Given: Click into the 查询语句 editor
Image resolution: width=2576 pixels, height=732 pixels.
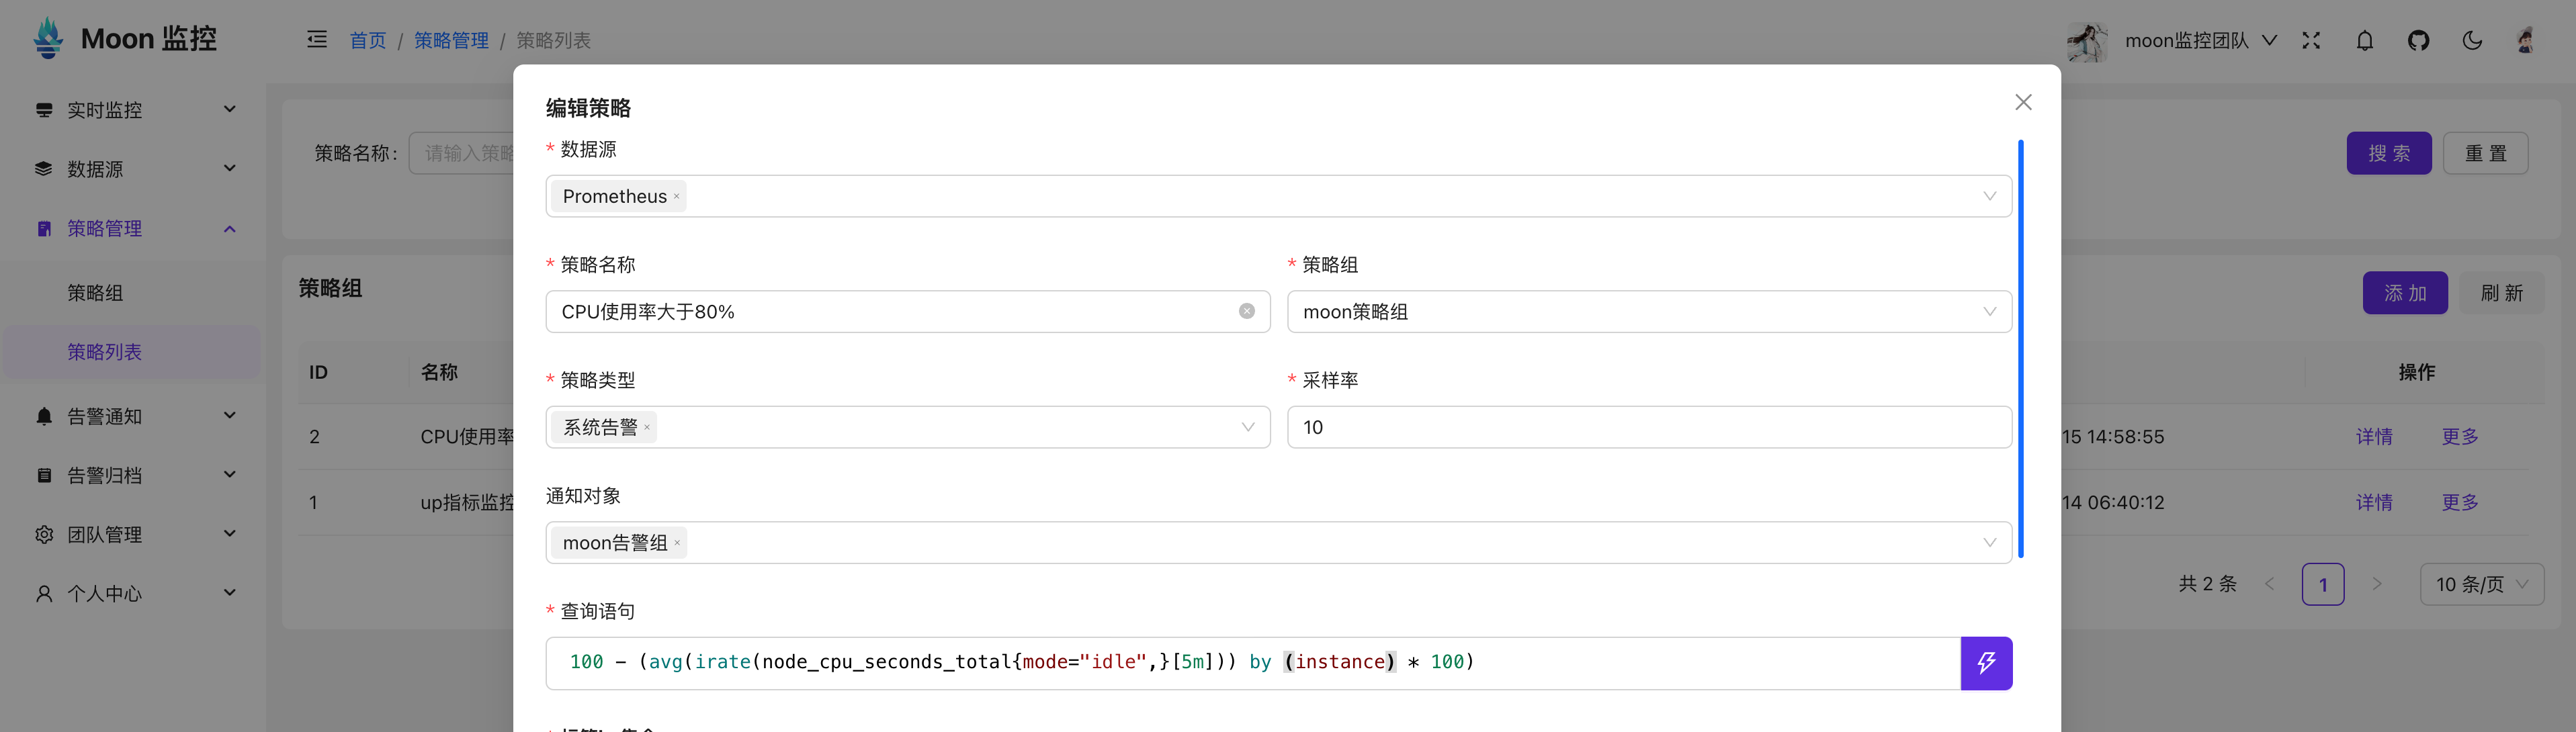Looking at the screenshot, I should click(1253, 663).
